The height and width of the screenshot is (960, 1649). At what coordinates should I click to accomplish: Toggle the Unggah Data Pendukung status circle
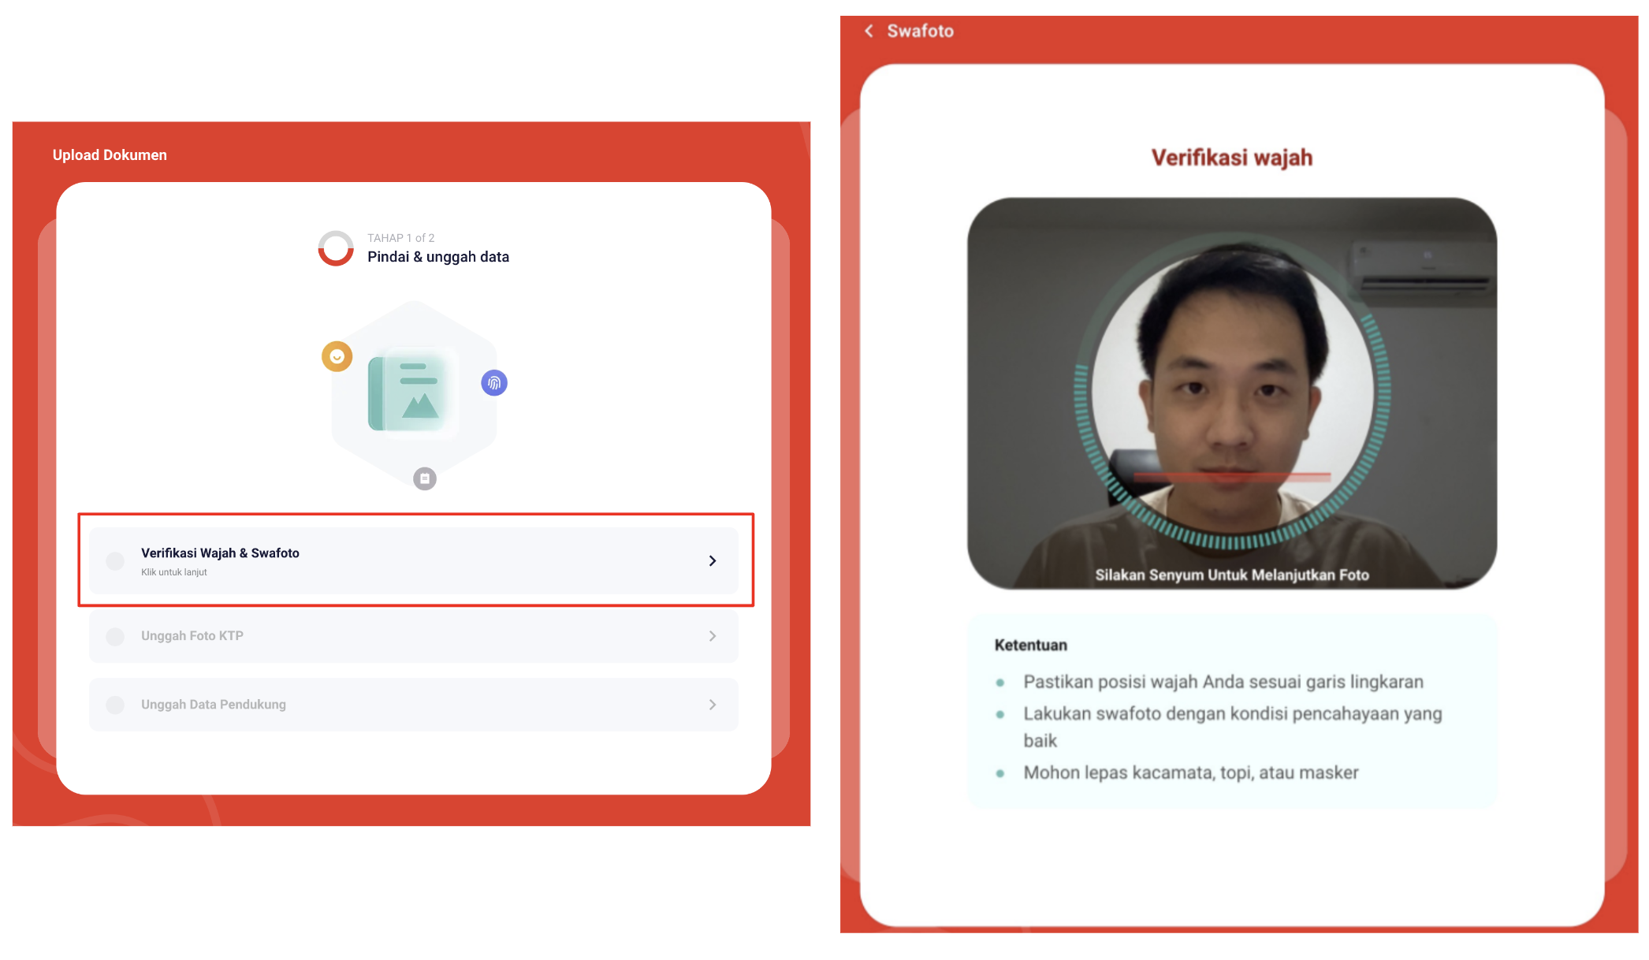(115, 705)
